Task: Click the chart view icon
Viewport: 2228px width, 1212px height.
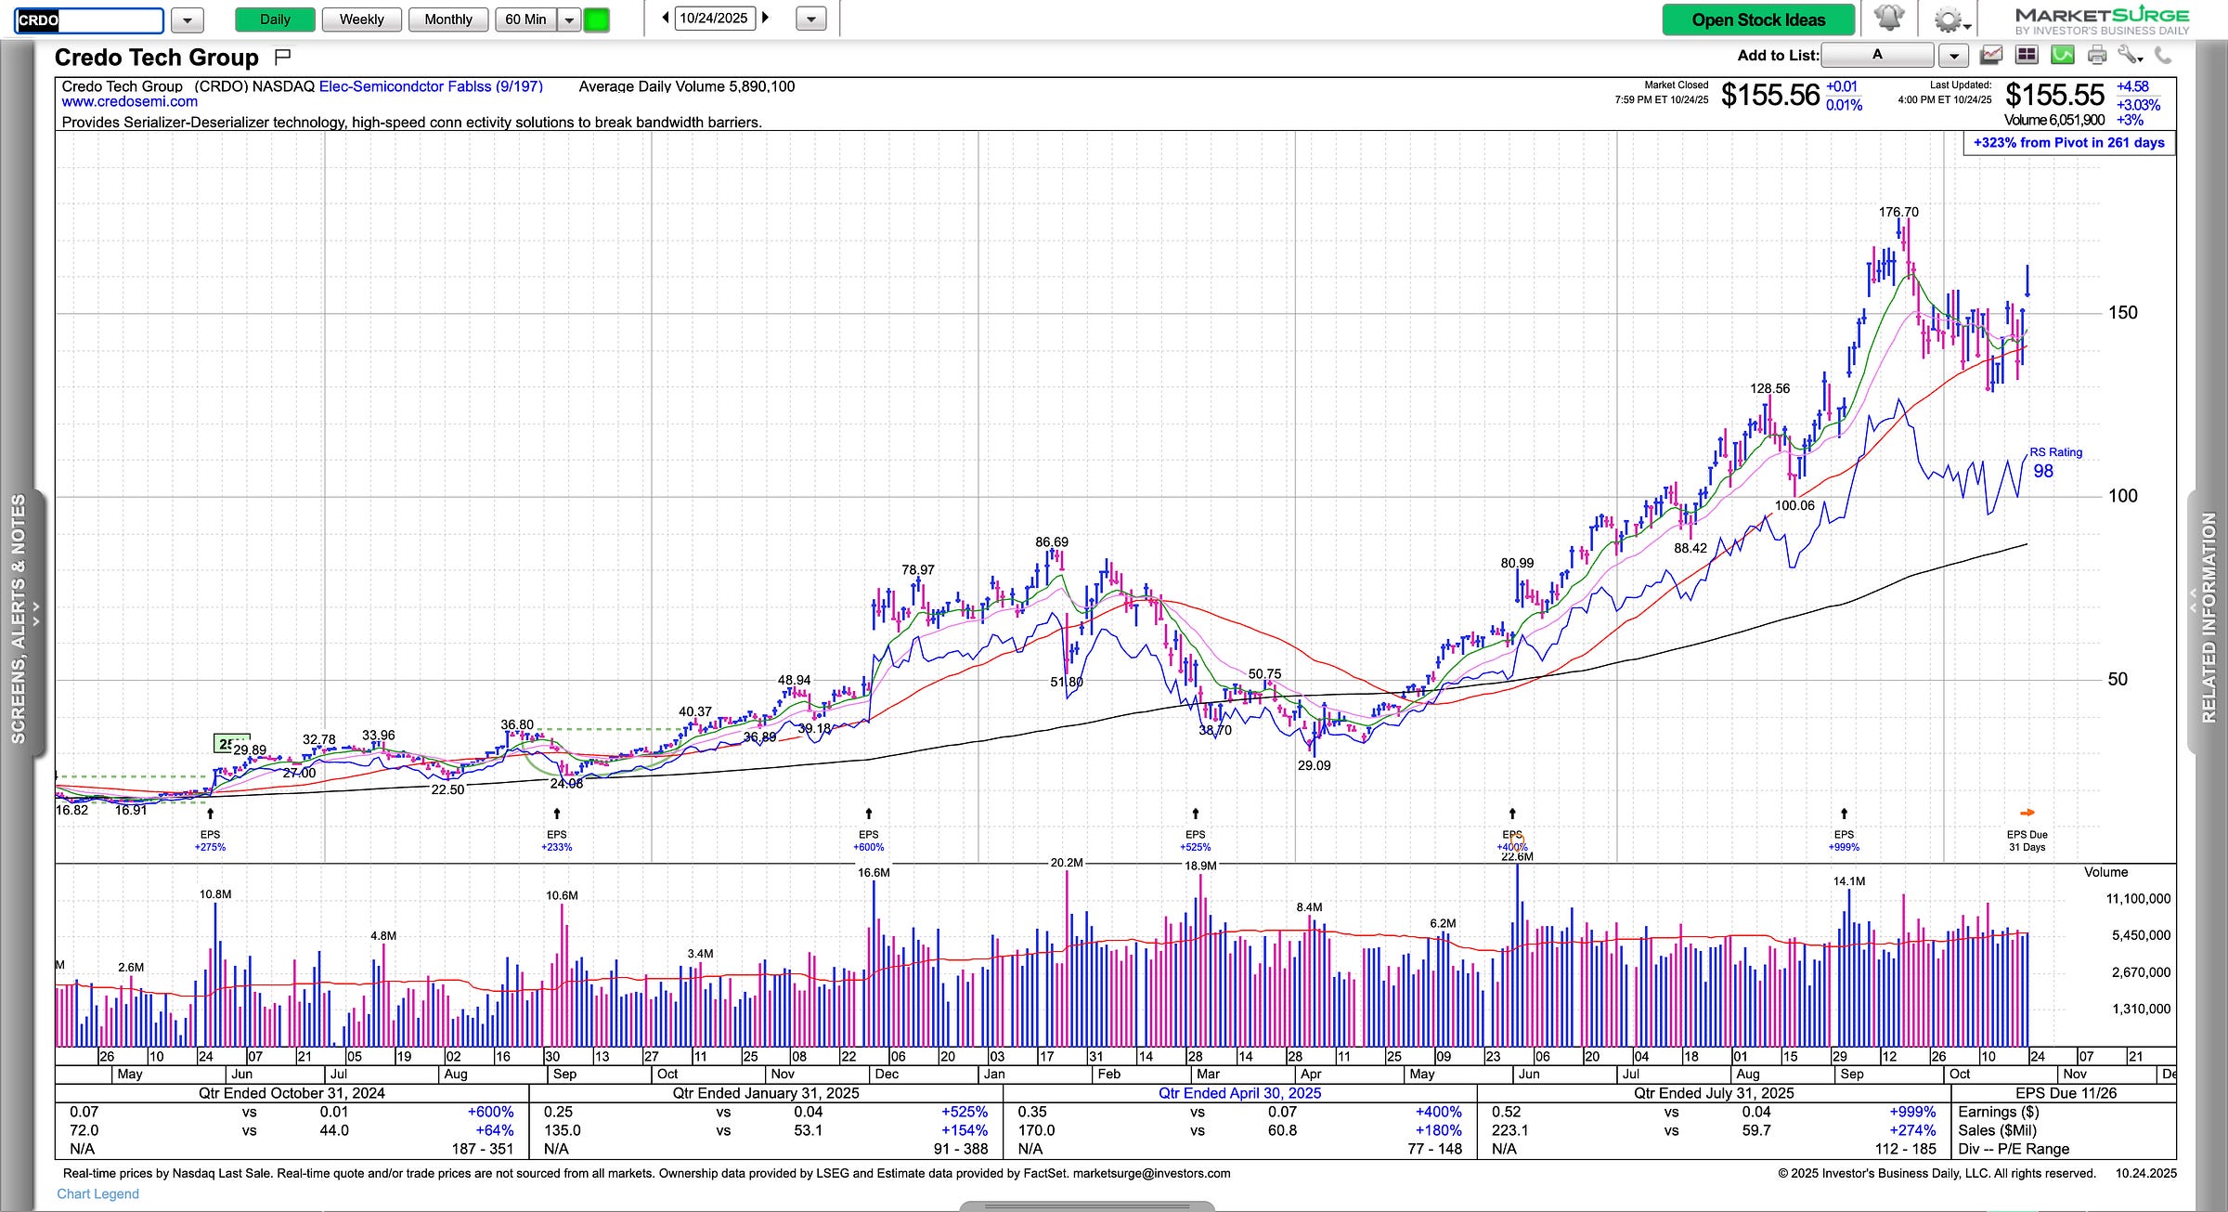Action: click(1991, 56)
